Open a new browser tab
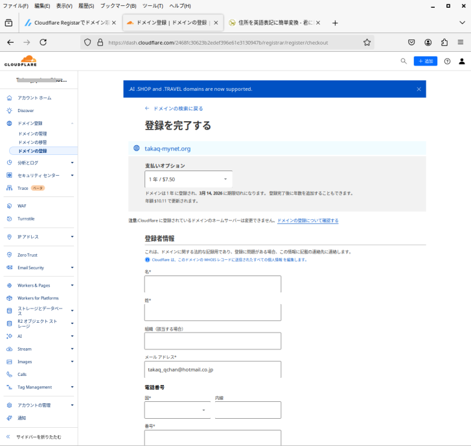The height and width of the screenshot is (446, 471). (335, 23)
